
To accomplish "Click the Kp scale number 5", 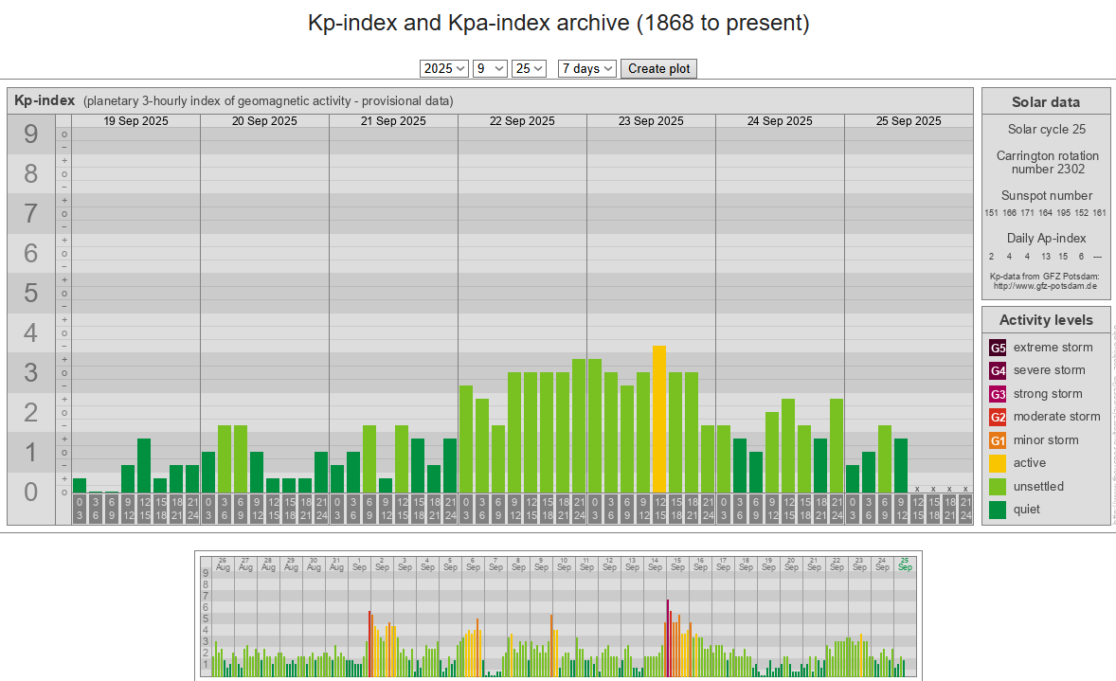I will (30, 294).
